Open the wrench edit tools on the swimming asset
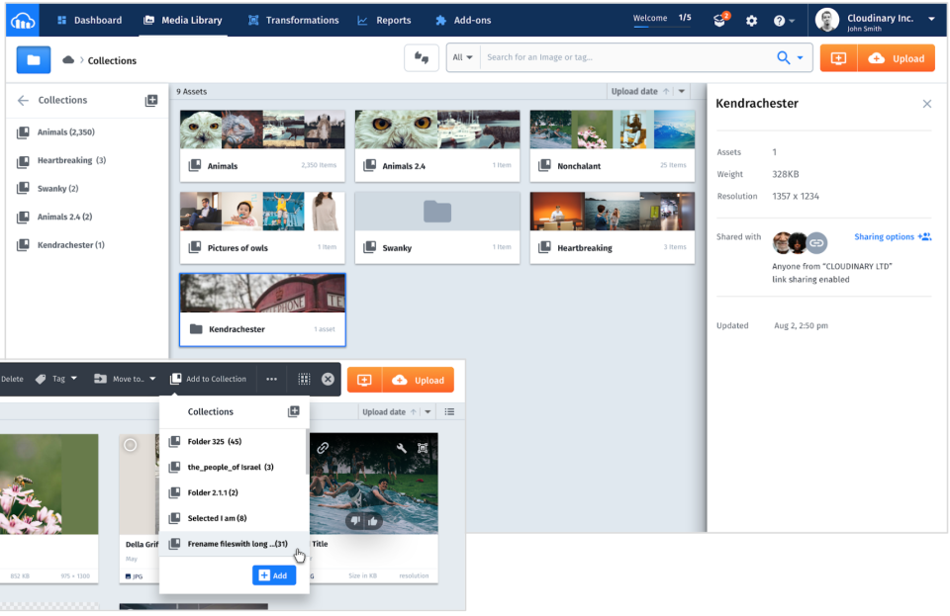The width and height of the screenshot is (950, 616). tap(402, 449)
